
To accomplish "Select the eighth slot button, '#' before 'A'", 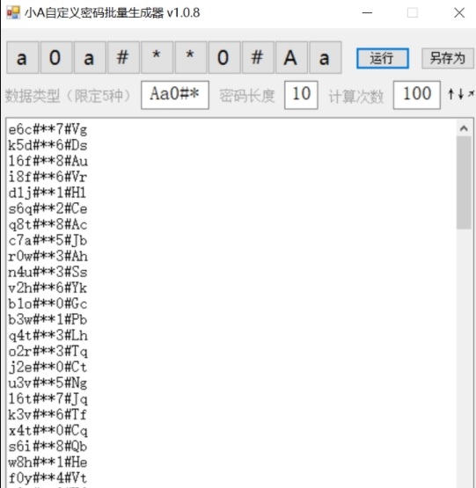I will [258, 57].
